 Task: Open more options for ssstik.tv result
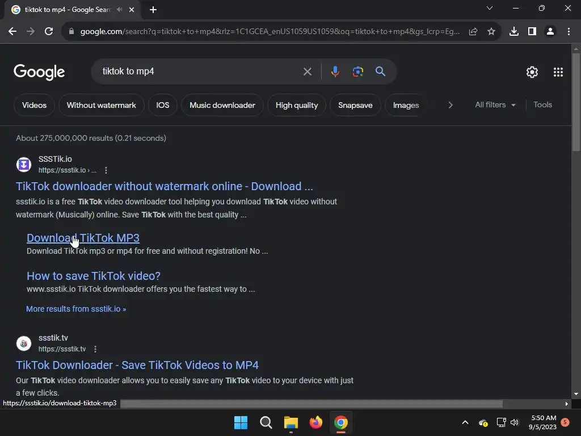tap(95, 349)
